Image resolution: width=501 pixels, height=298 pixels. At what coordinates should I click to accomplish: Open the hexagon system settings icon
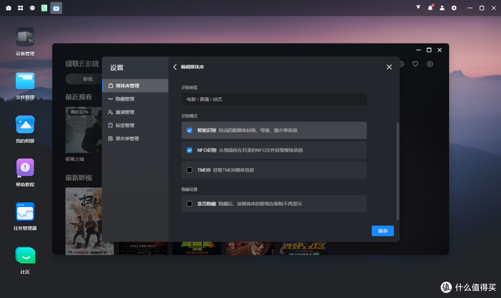click(454, 8)
